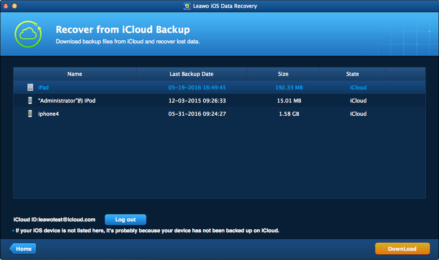
Task: Click the 192.33 MB size value
Action: point(289,87)
